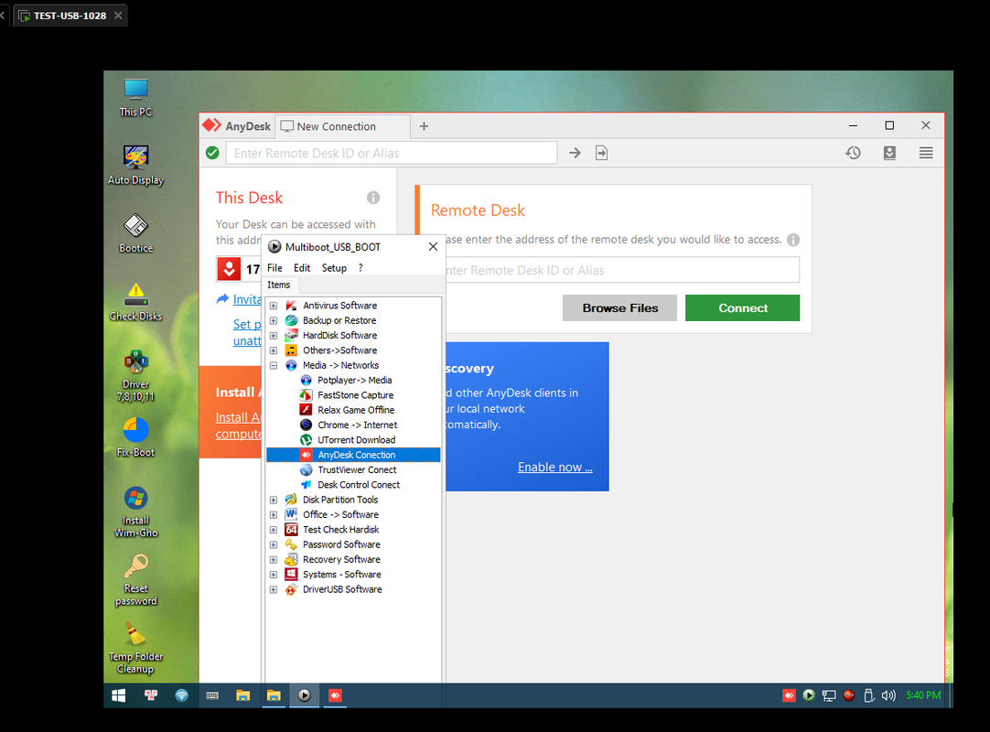Expand Antivirus Software tree node
This screenshot has height=732, width=990.
(274, 306)
